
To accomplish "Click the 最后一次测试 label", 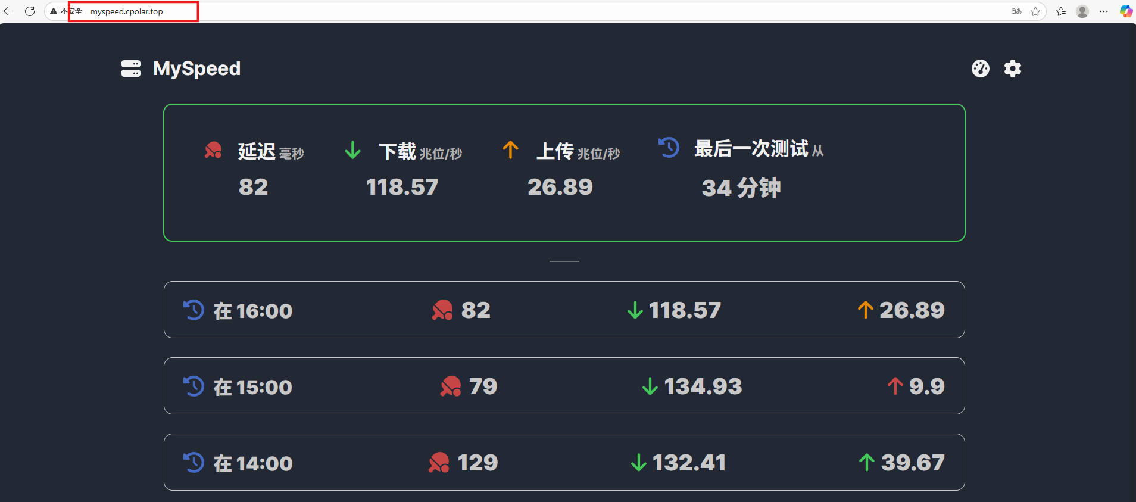I will click(x=751, y=149).
